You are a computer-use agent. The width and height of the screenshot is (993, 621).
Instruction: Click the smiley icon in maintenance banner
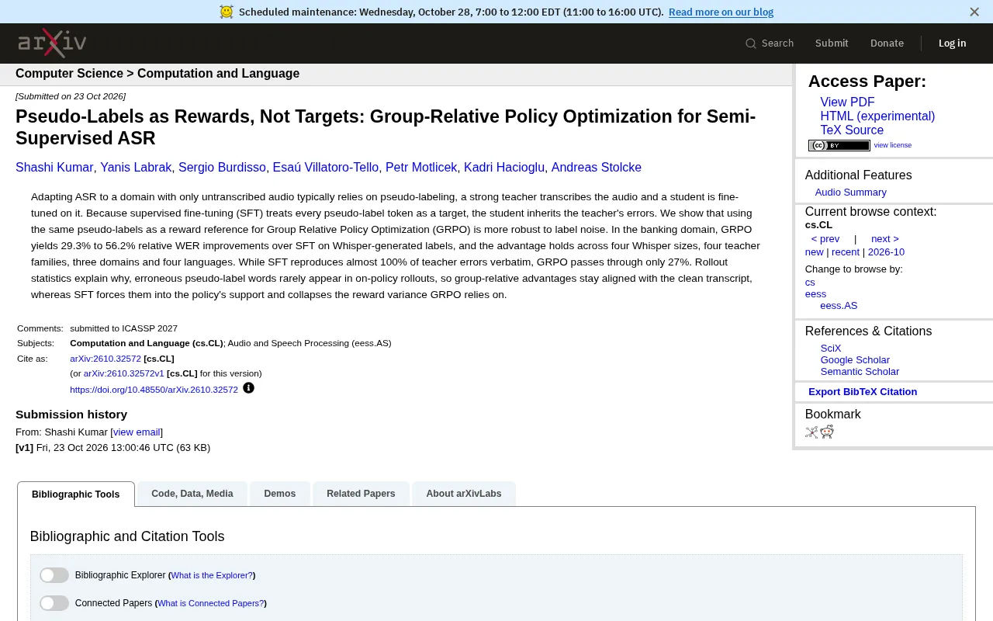pyautogui.click(x=226, y=12)
